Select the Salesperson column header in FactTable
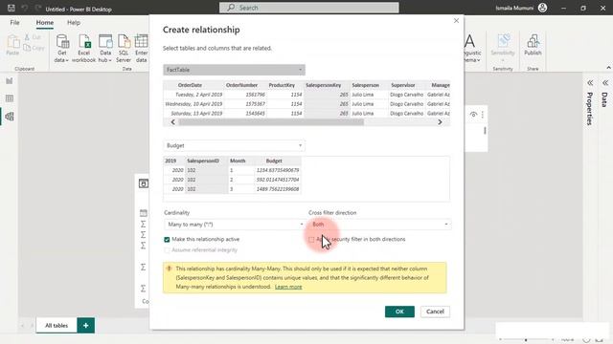Image resolution: width=613 pixels, height=344 pixels. (x=366, y=85)
